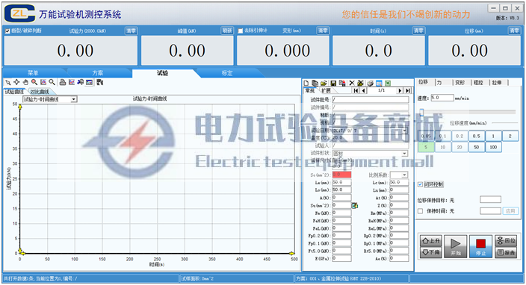Stop the test with 停止 button
This screenshot has height=285, width=526.
[480, 246]
